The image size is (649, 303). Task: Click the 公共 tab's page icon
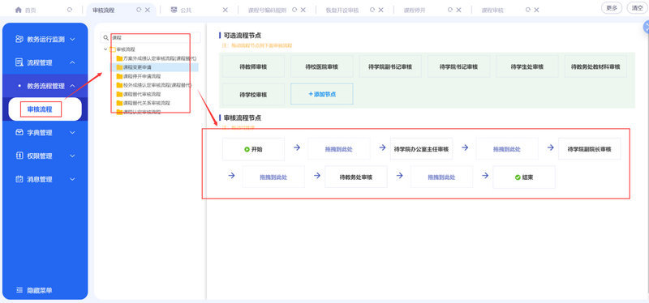(174, 10)
